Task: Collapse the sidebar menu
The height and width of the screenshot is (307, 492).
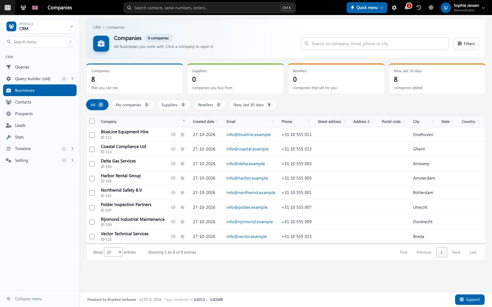Action: (24, 299)
